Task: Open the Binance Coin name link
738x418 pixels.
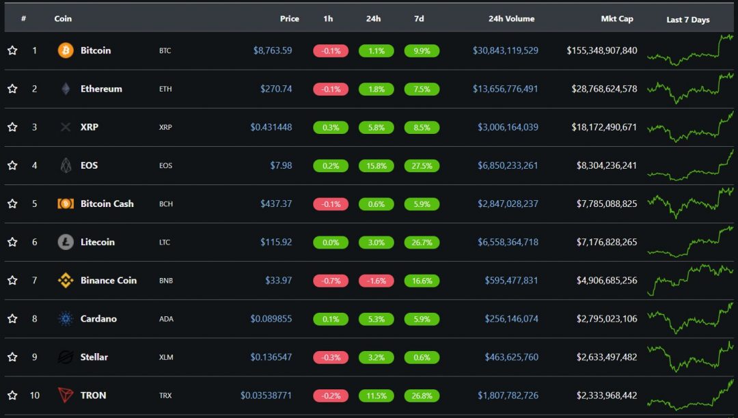Action: pos(109,280)
